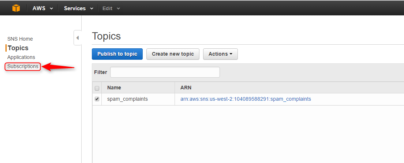The image size is (404, 163).
Task: Collapse the left navigation sidebar arrow
Action: point(77,38)
